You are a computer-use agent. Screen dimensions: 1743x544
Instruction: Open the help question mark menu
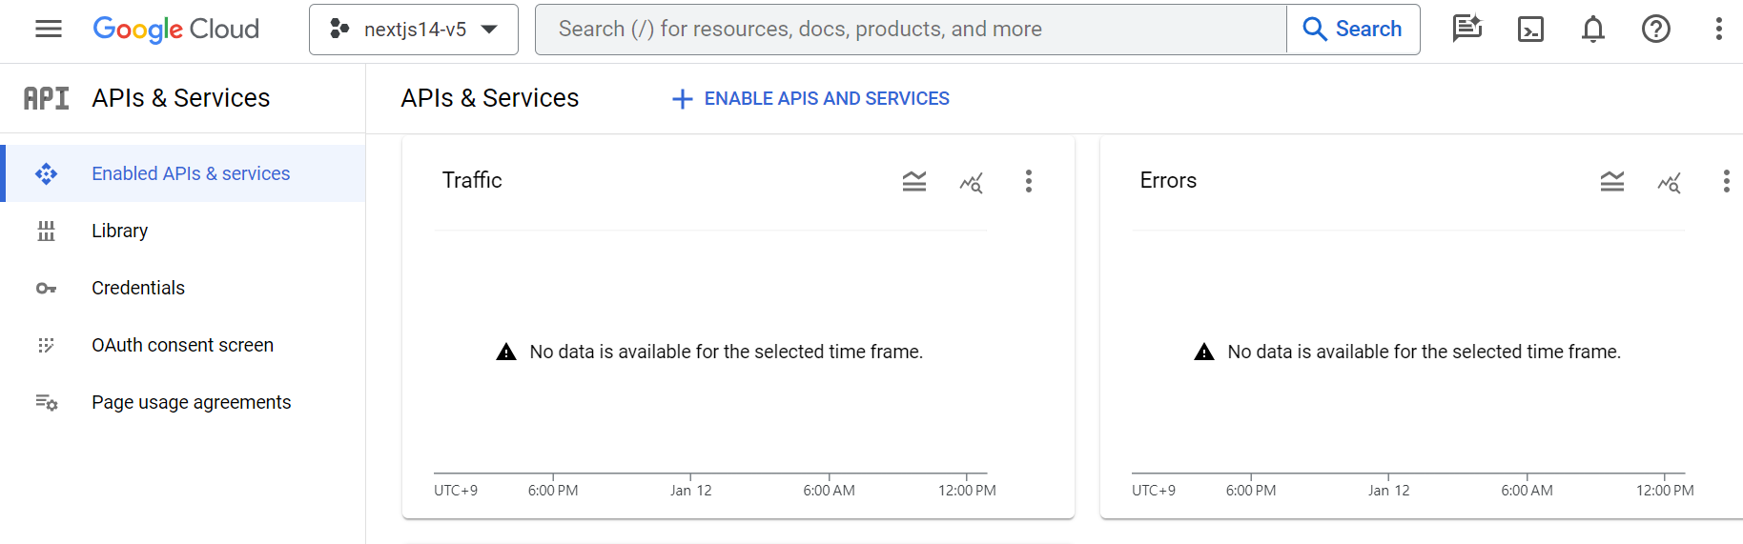tap(1656, 30)
